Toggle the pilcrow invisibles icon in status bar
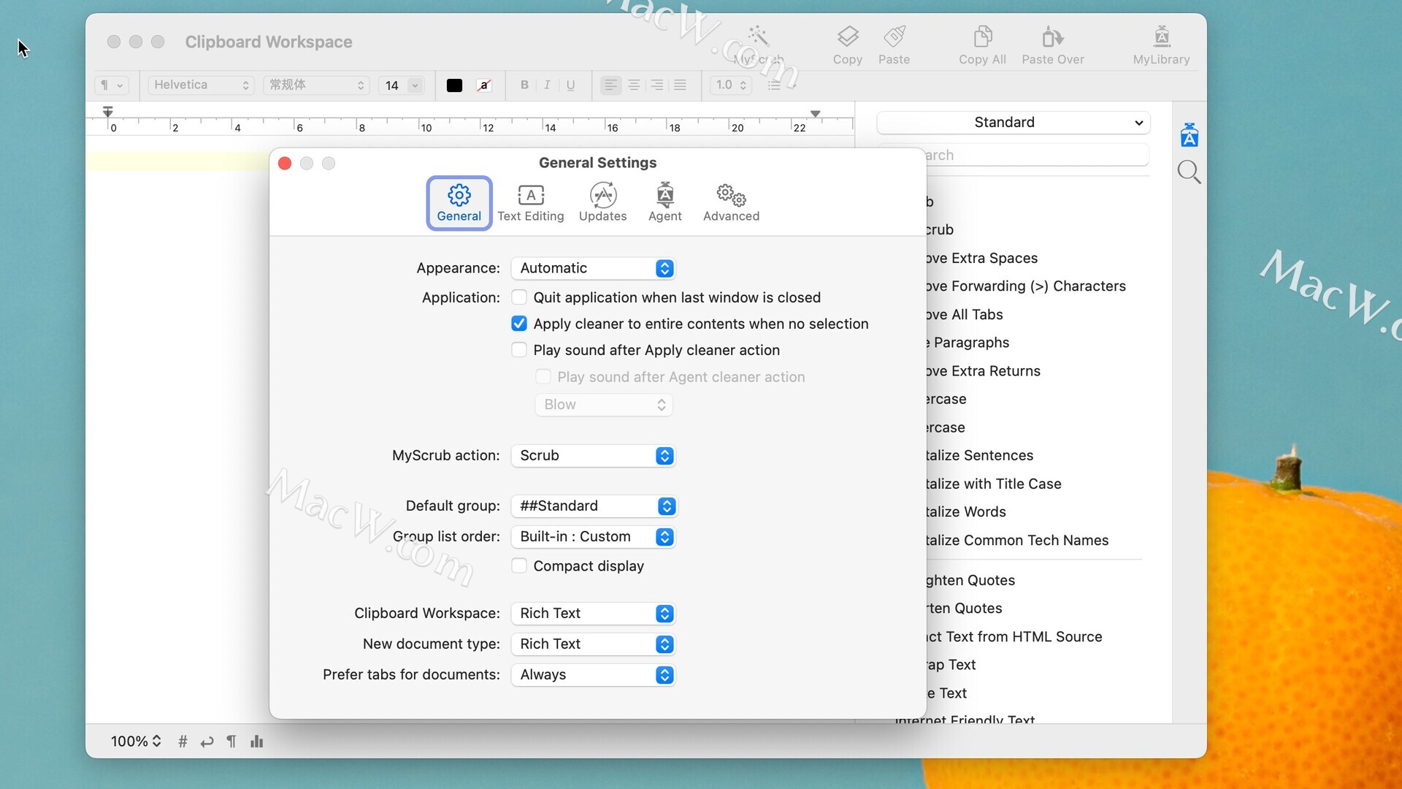Screen dimensions: 1402x789 [x=231, y=742]
